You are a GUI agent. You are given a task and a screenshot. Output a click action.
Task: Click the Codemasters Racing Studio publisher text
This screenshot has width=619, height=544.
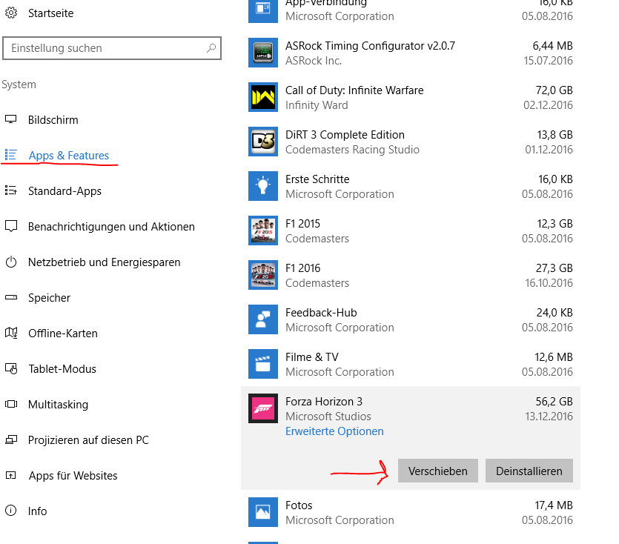[352, 150]
